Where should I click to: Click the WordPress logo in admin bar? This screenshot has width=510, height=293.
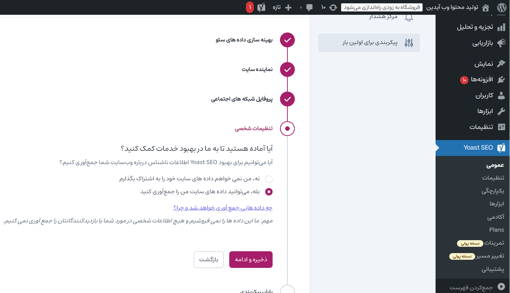coord(501,7)
